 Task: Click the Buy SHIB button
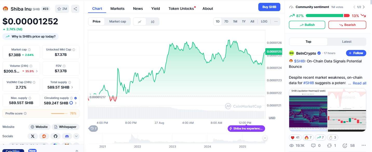269,7
